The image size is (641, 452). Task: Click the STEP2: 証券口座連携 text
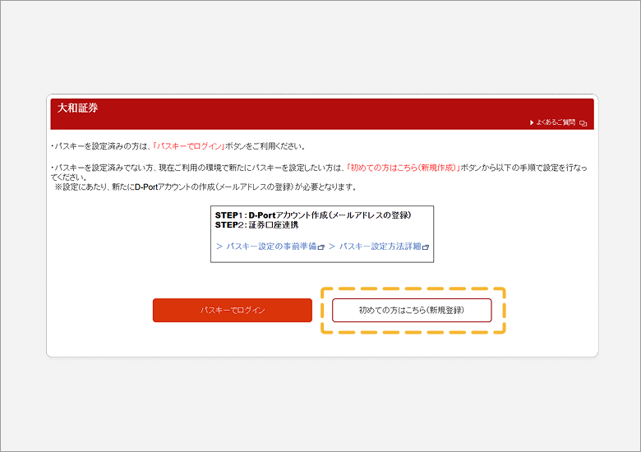coord(256,225)
